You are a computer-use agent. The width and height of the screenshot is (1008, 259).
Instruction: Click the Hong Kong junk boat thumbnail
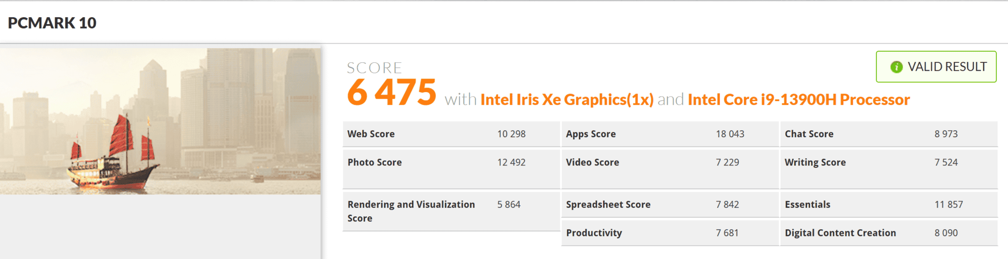[160, 121]
